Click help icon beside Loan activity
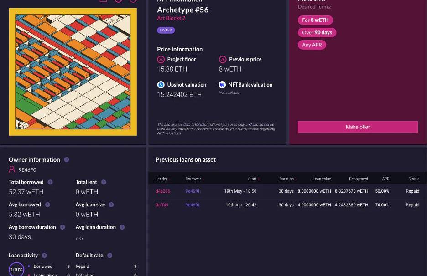Image resolution: width=427 pixels, height=276 pixels. coord(44,256)
